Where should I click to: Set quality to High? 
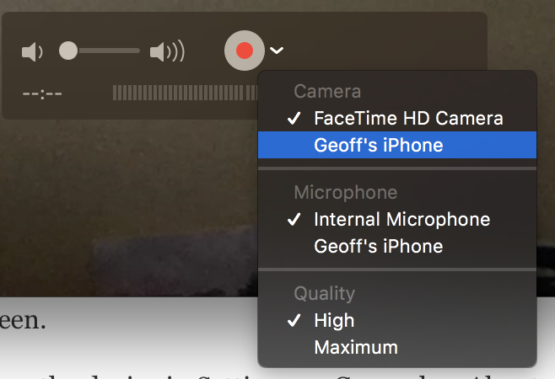pyautogui.click(x=397, y=320)
